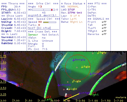Toggle the Tail signal off status
This screenshot has height=102, width=127.
click(104, 25)
